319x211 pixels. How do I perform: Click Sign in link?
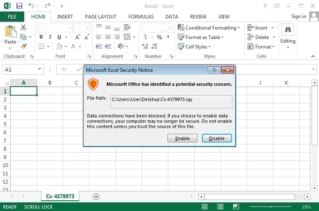[x=298, y=16]
